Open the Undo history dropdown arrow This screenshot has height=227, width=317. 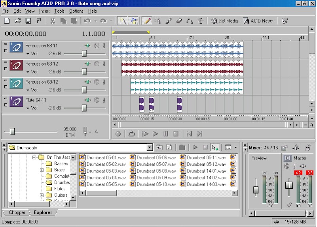tap(95, 21)
